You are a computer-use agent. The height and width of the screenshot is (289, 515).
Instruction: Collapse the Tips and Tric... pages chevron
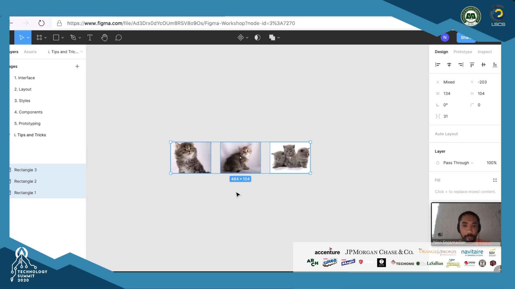[82, 52]
